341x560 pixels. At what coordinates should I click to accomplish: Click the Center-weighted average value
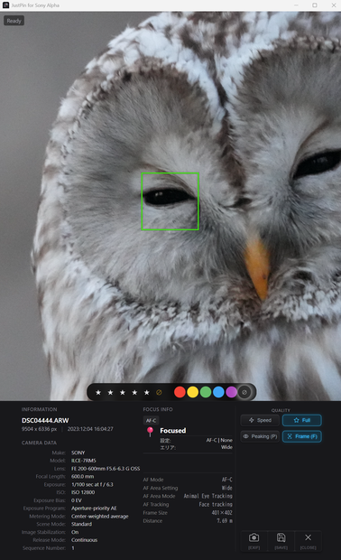(100, 517)
